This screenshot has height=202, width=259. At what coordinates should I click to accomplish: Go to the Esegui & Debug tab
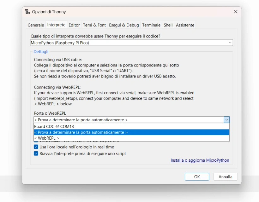(x=124, y=25)
